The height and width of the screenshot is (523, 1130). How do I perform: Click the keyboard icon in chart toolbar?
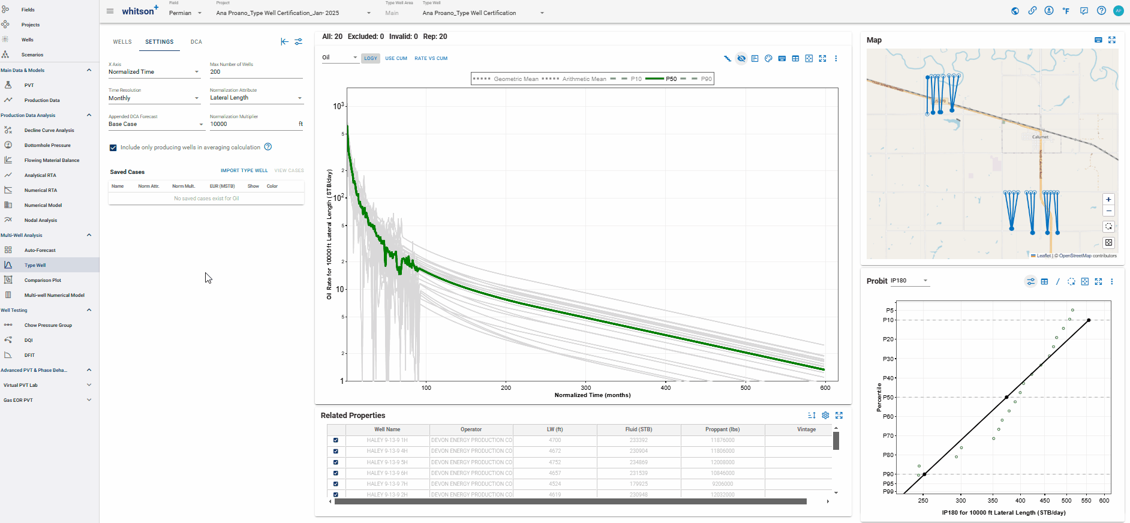(782, 58)
